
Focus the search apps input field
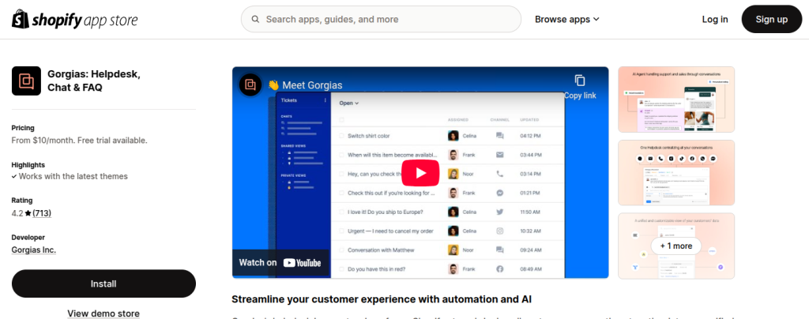click(382, 19)
